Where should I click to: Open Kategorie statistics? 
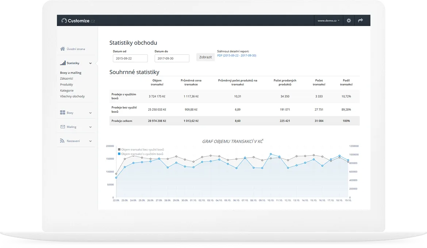pos(67,90)
